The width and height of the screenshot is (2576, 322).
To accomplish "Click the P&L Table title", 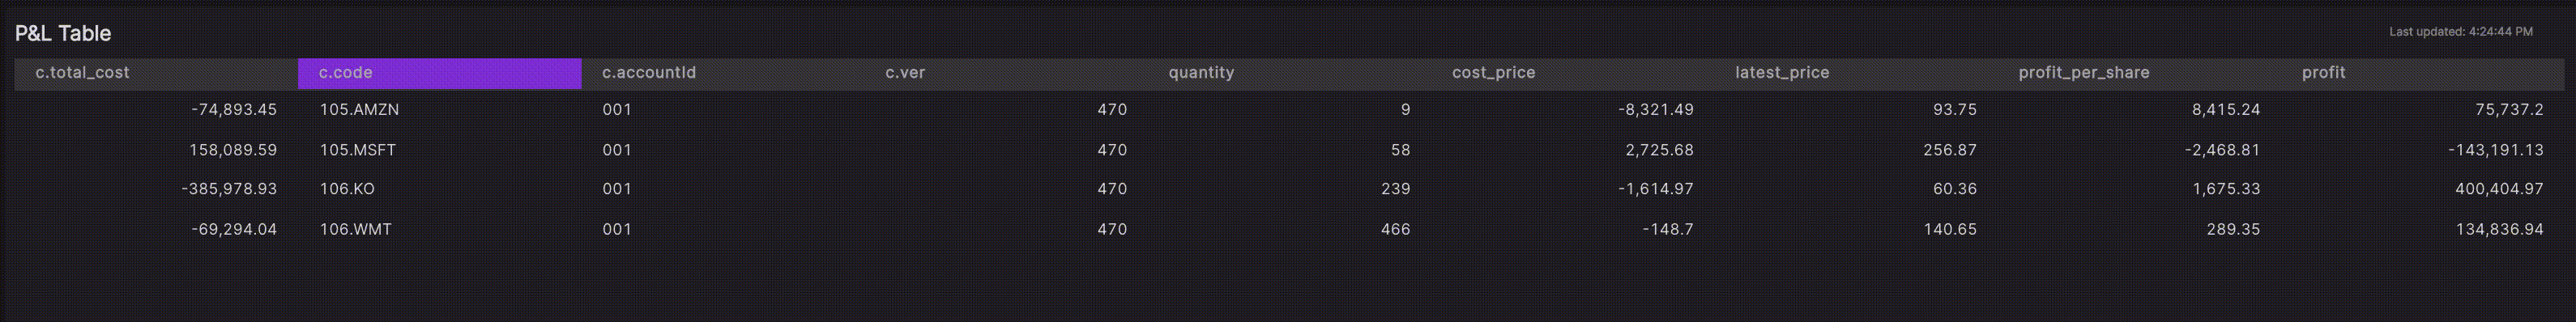I will click(63, 33).
